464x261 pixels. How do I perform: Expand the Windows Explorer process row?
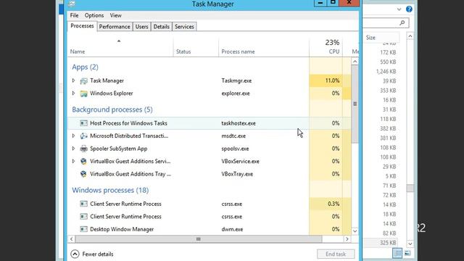pos(73,94)
